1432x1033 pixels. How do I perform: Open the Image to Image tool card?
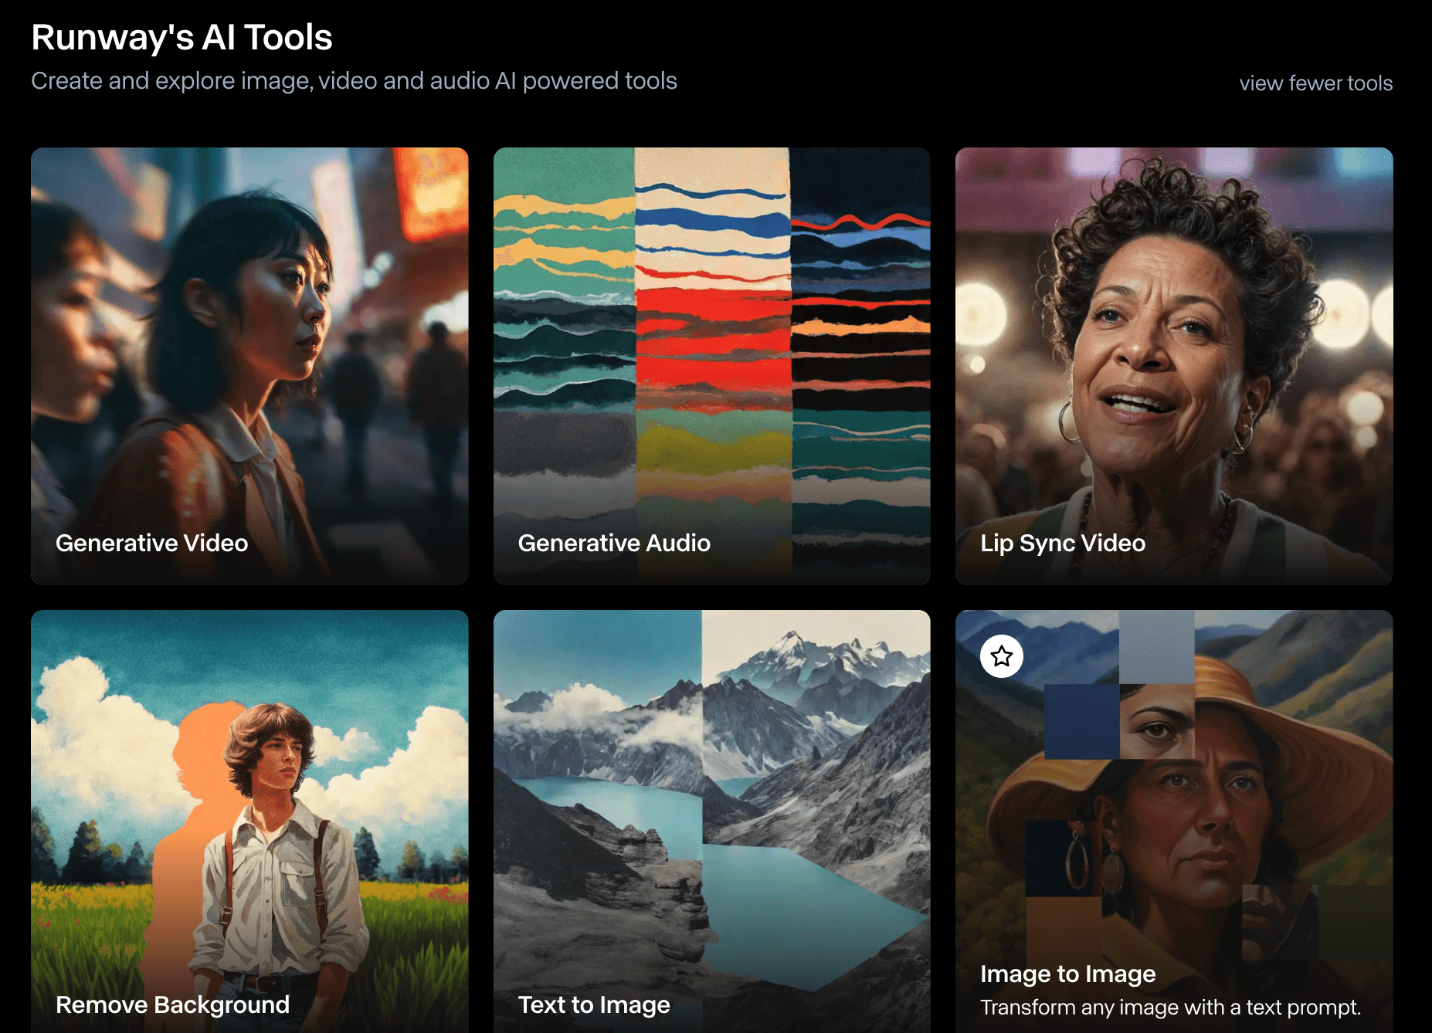1174,821
